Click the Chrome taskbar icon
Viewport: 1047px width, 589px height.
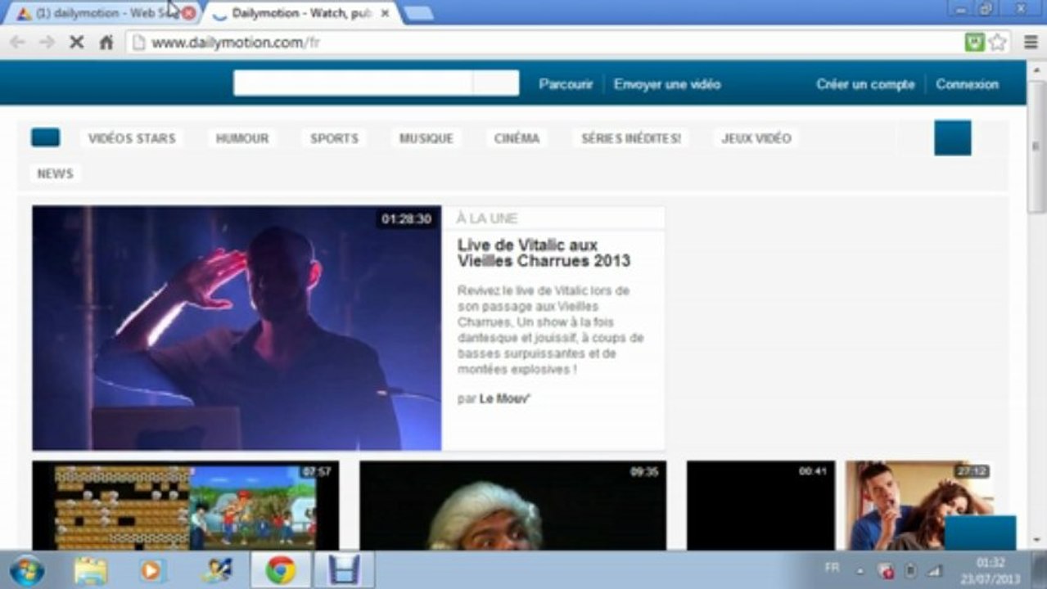[x=280, y=570]
